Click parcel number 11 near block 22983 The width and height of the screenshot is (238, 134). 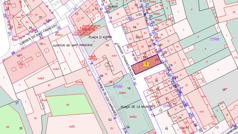[x=167, y=99]
